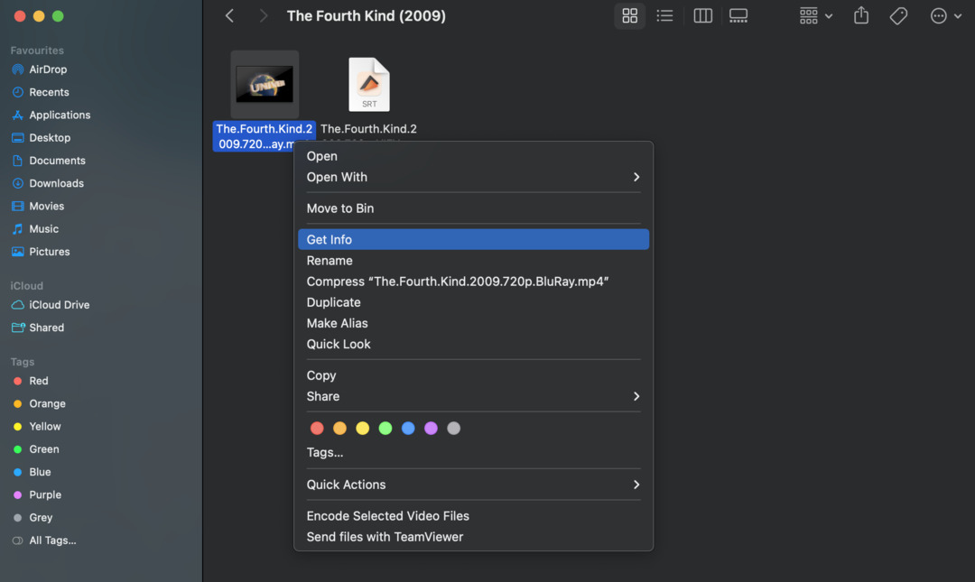Filter by Blue tag in sidebar
The width and height of the screenshot is (975, 582).
pyautogui.click(x=40, y=472)
